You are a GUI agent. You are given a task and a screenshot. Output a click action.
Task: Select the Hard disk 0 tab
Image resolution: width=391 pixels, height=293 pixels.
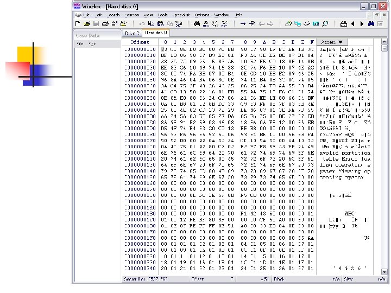[x=156, y=33]
